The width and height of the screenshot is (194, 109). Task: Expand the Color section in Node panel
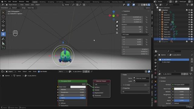pyautogui.click(x=124, y=85)
